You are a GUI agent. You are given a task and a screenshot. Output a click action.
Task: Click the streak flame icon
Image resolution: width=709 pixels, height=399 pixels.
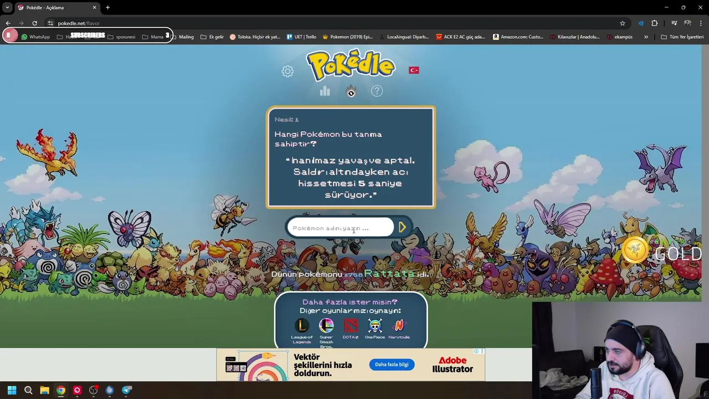click(x=351, y=91)
